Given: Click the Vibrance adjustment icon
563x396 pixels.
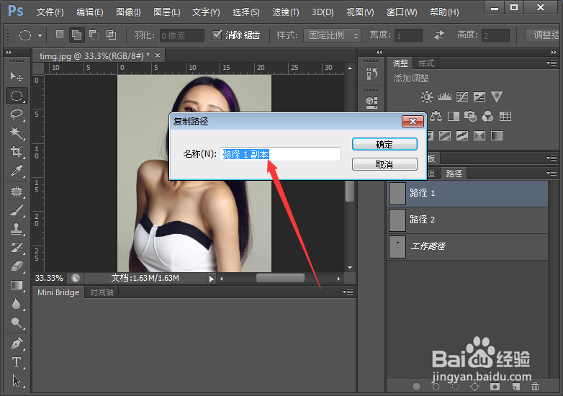Looking at the screenshot, I should point(497,96).
